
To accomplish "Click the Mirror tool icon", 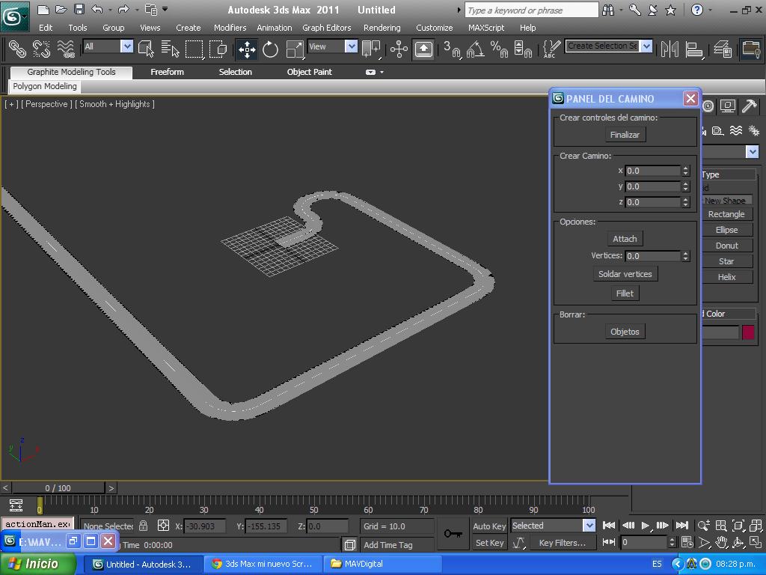I will click(670, 49).
